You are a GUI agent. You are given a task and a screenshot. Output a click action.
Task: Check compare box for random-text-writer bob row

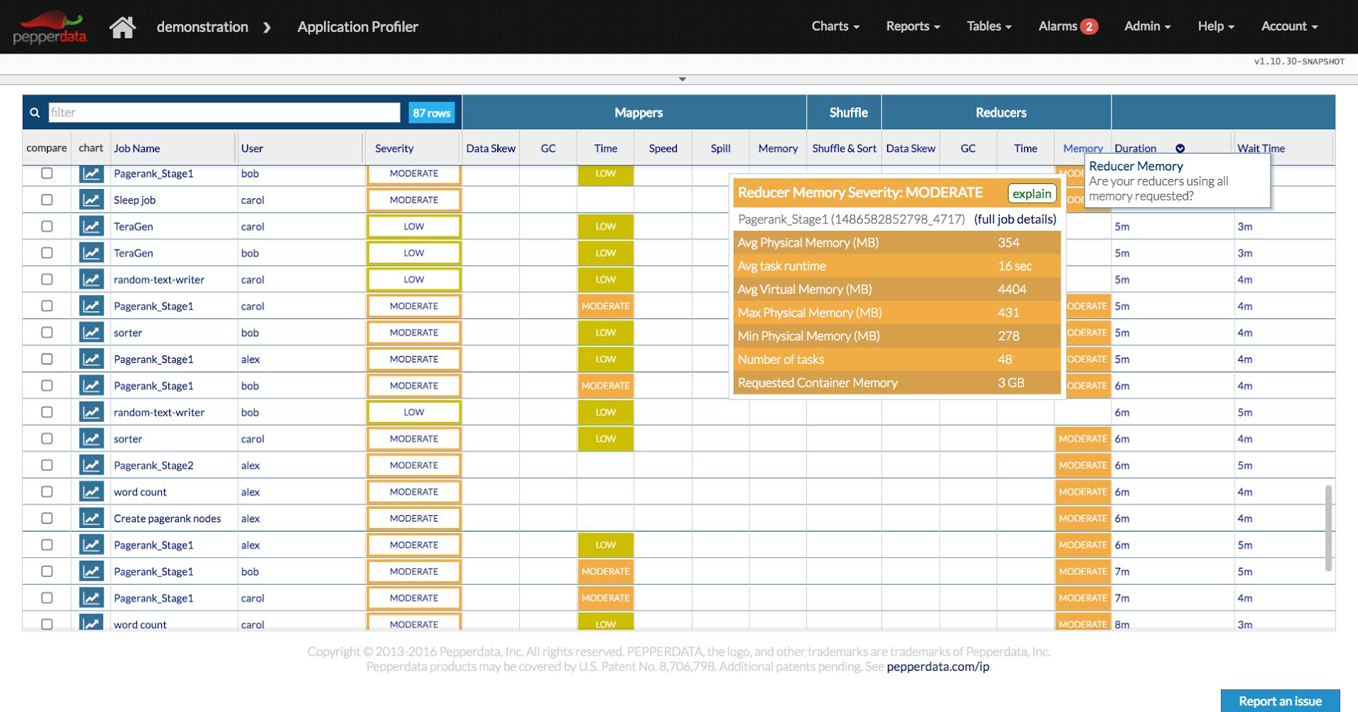(x=47, y=412)
